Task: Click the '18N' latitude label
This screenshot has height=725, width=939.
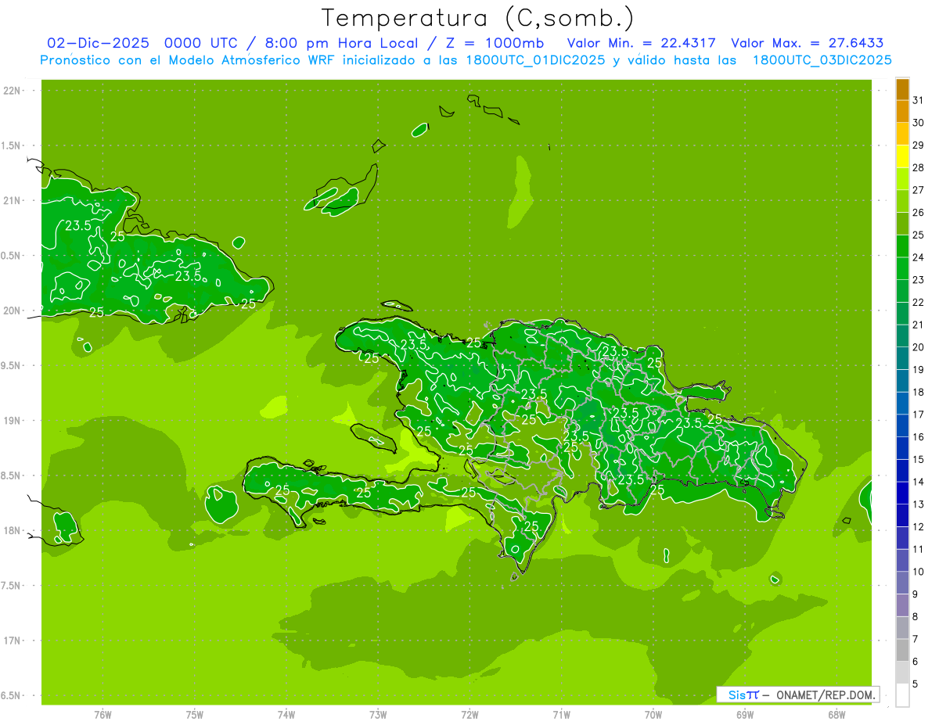Action: pyautogui.click(x=13, y=531)
